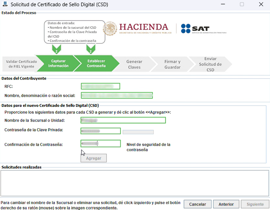The width and height of the screenshot is (270, 210).
Task: Select the Validar Certificado de FIEL Vigente step
Action: [20, 64]
